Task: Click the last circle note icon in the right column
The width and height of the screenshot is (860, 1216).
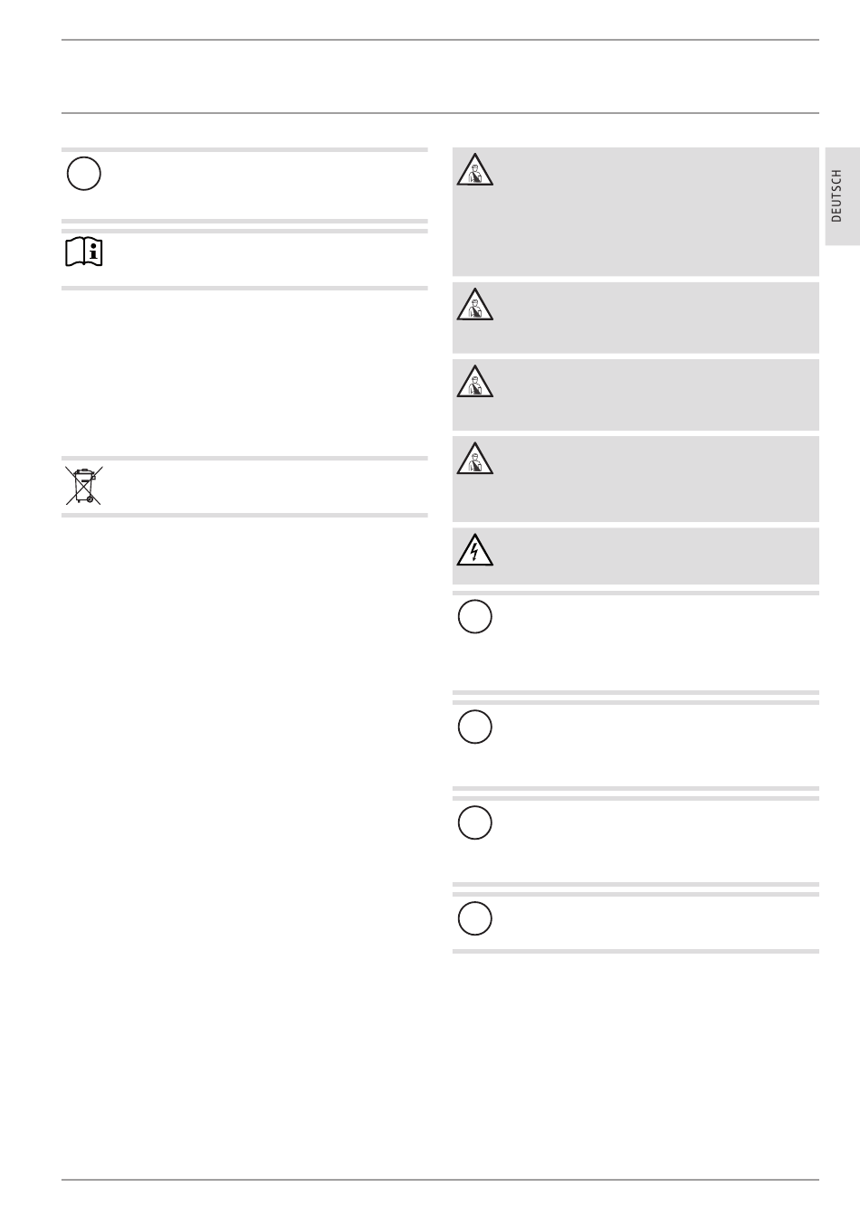Action: tap(475, 918)
